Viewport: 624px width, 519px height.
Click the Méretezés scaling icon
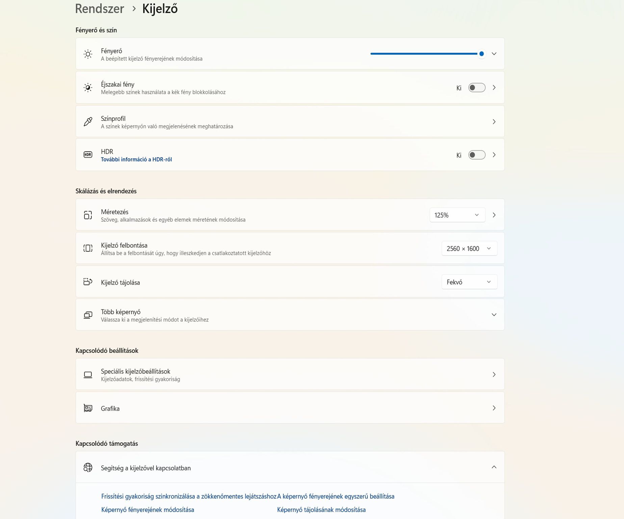click(x=88, y=215)
